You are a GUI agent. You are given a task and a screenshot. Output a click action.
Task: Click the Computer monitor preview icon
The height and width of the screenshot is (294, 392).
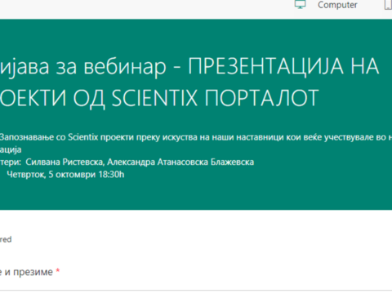[301, 5]
